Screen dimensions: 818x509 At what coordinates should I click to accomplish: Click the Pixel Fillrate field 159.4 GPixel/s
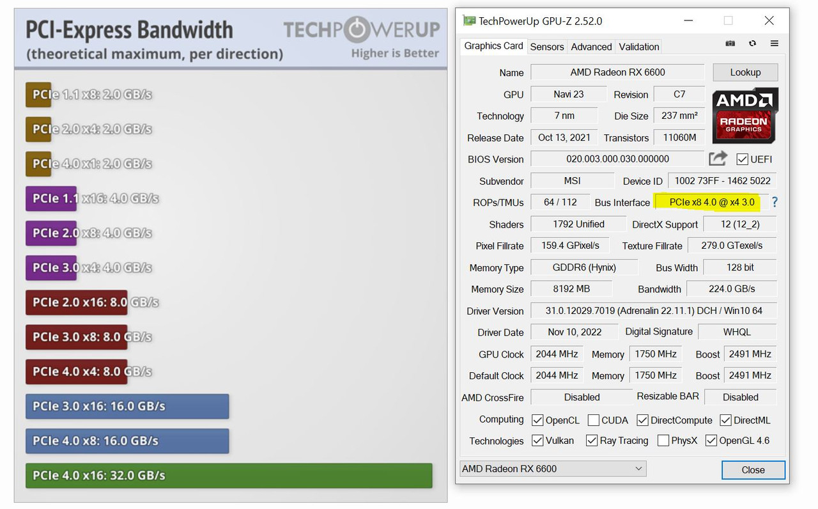coord(570,246)
